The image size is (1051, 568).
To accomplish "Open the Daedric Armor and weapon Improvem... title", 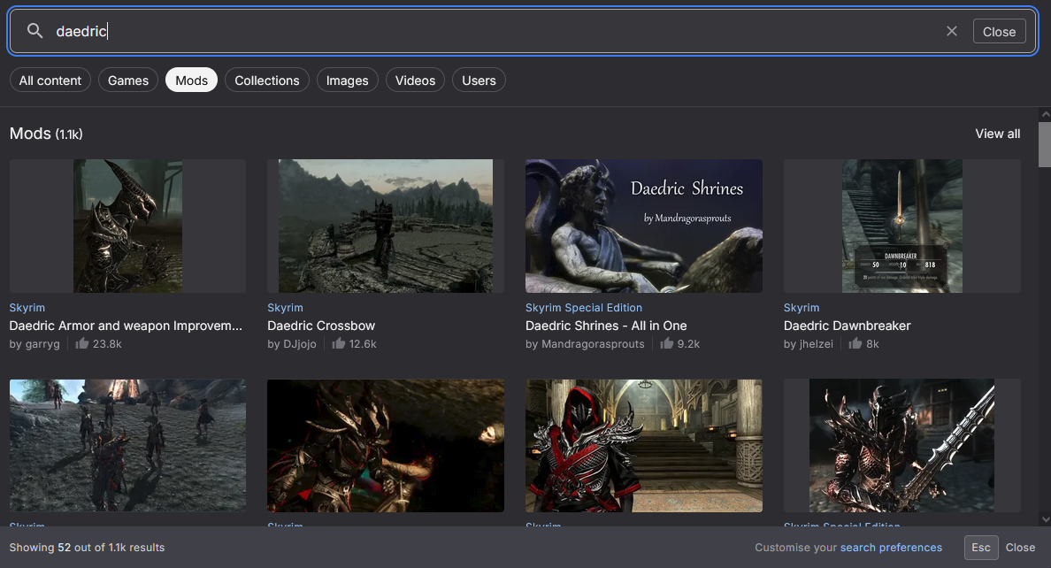I will pos(126,326).
